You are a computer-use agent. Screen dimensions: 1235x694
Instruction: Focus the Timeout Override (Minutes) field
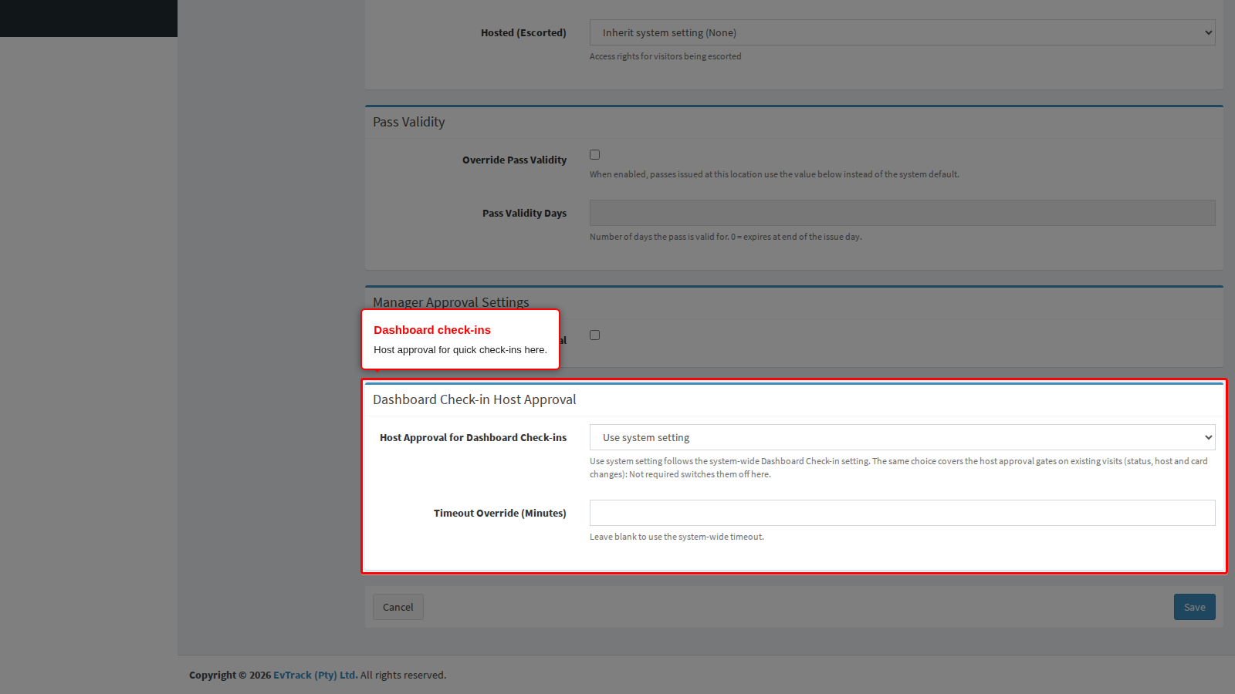coord(902,513)
